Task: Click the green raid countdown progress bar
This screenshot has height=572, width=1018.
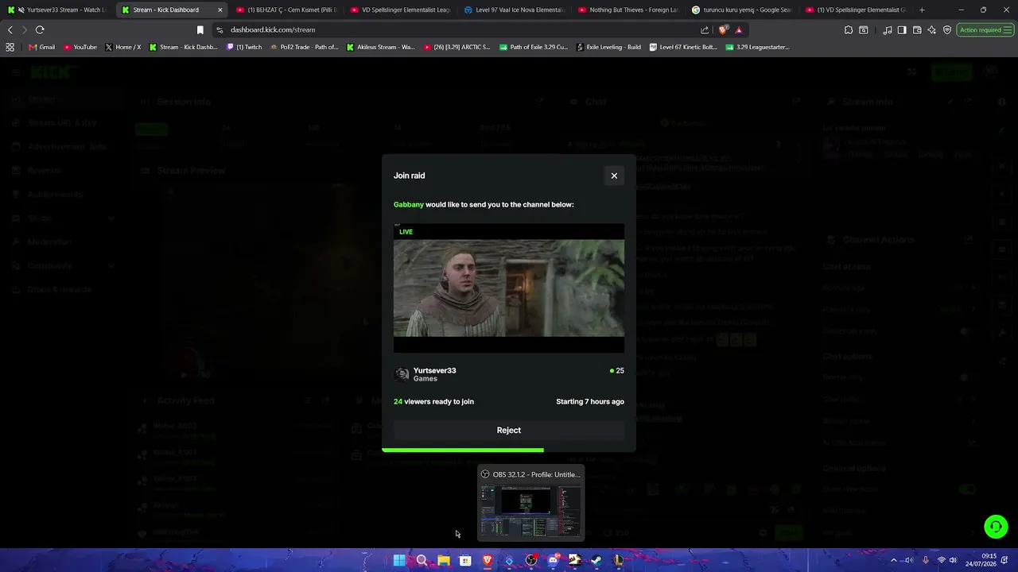Action: tap(463, 450)
